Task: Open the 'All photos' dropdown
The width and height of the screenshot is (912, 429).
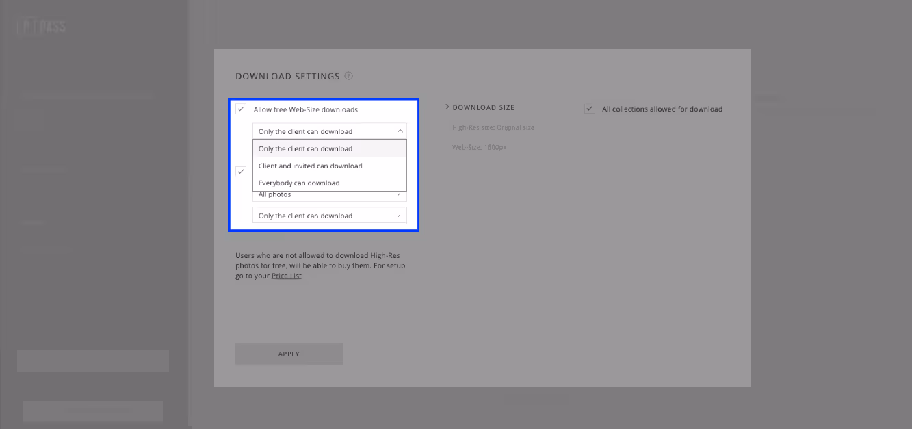Action: coord(330,195)
